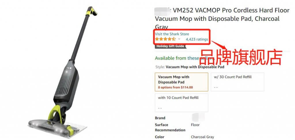Visit the Shark Store link
Image resolution: width=295 pixels, height=140 pixels.
coord(172,34)
